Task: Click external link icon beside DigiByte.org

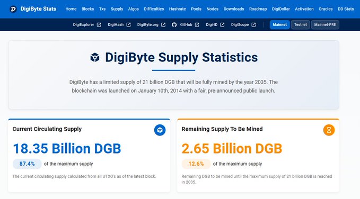Action: tap(163, 25)
